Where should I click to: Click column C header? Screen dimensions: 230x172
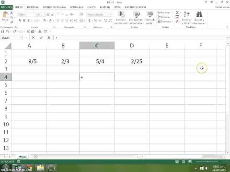pos(97,45)
